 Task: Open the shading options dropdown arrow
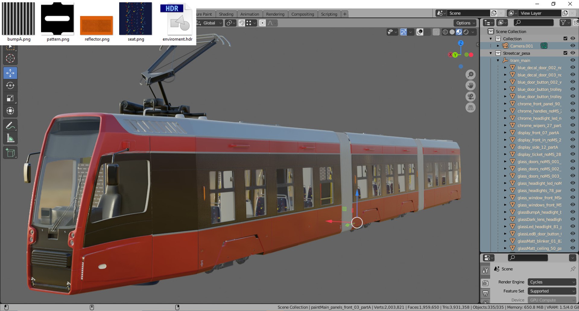473,32
